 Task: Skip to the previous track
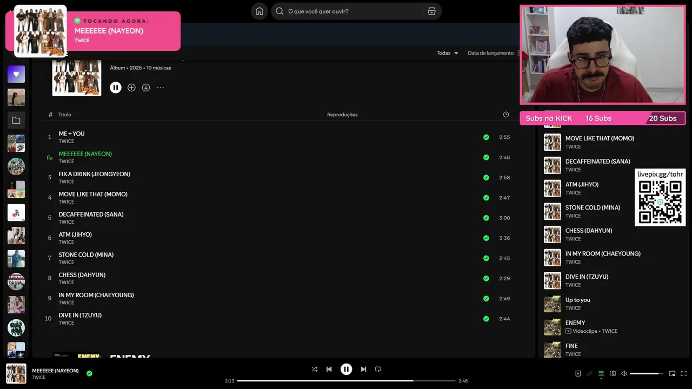[x=329, y=369]
